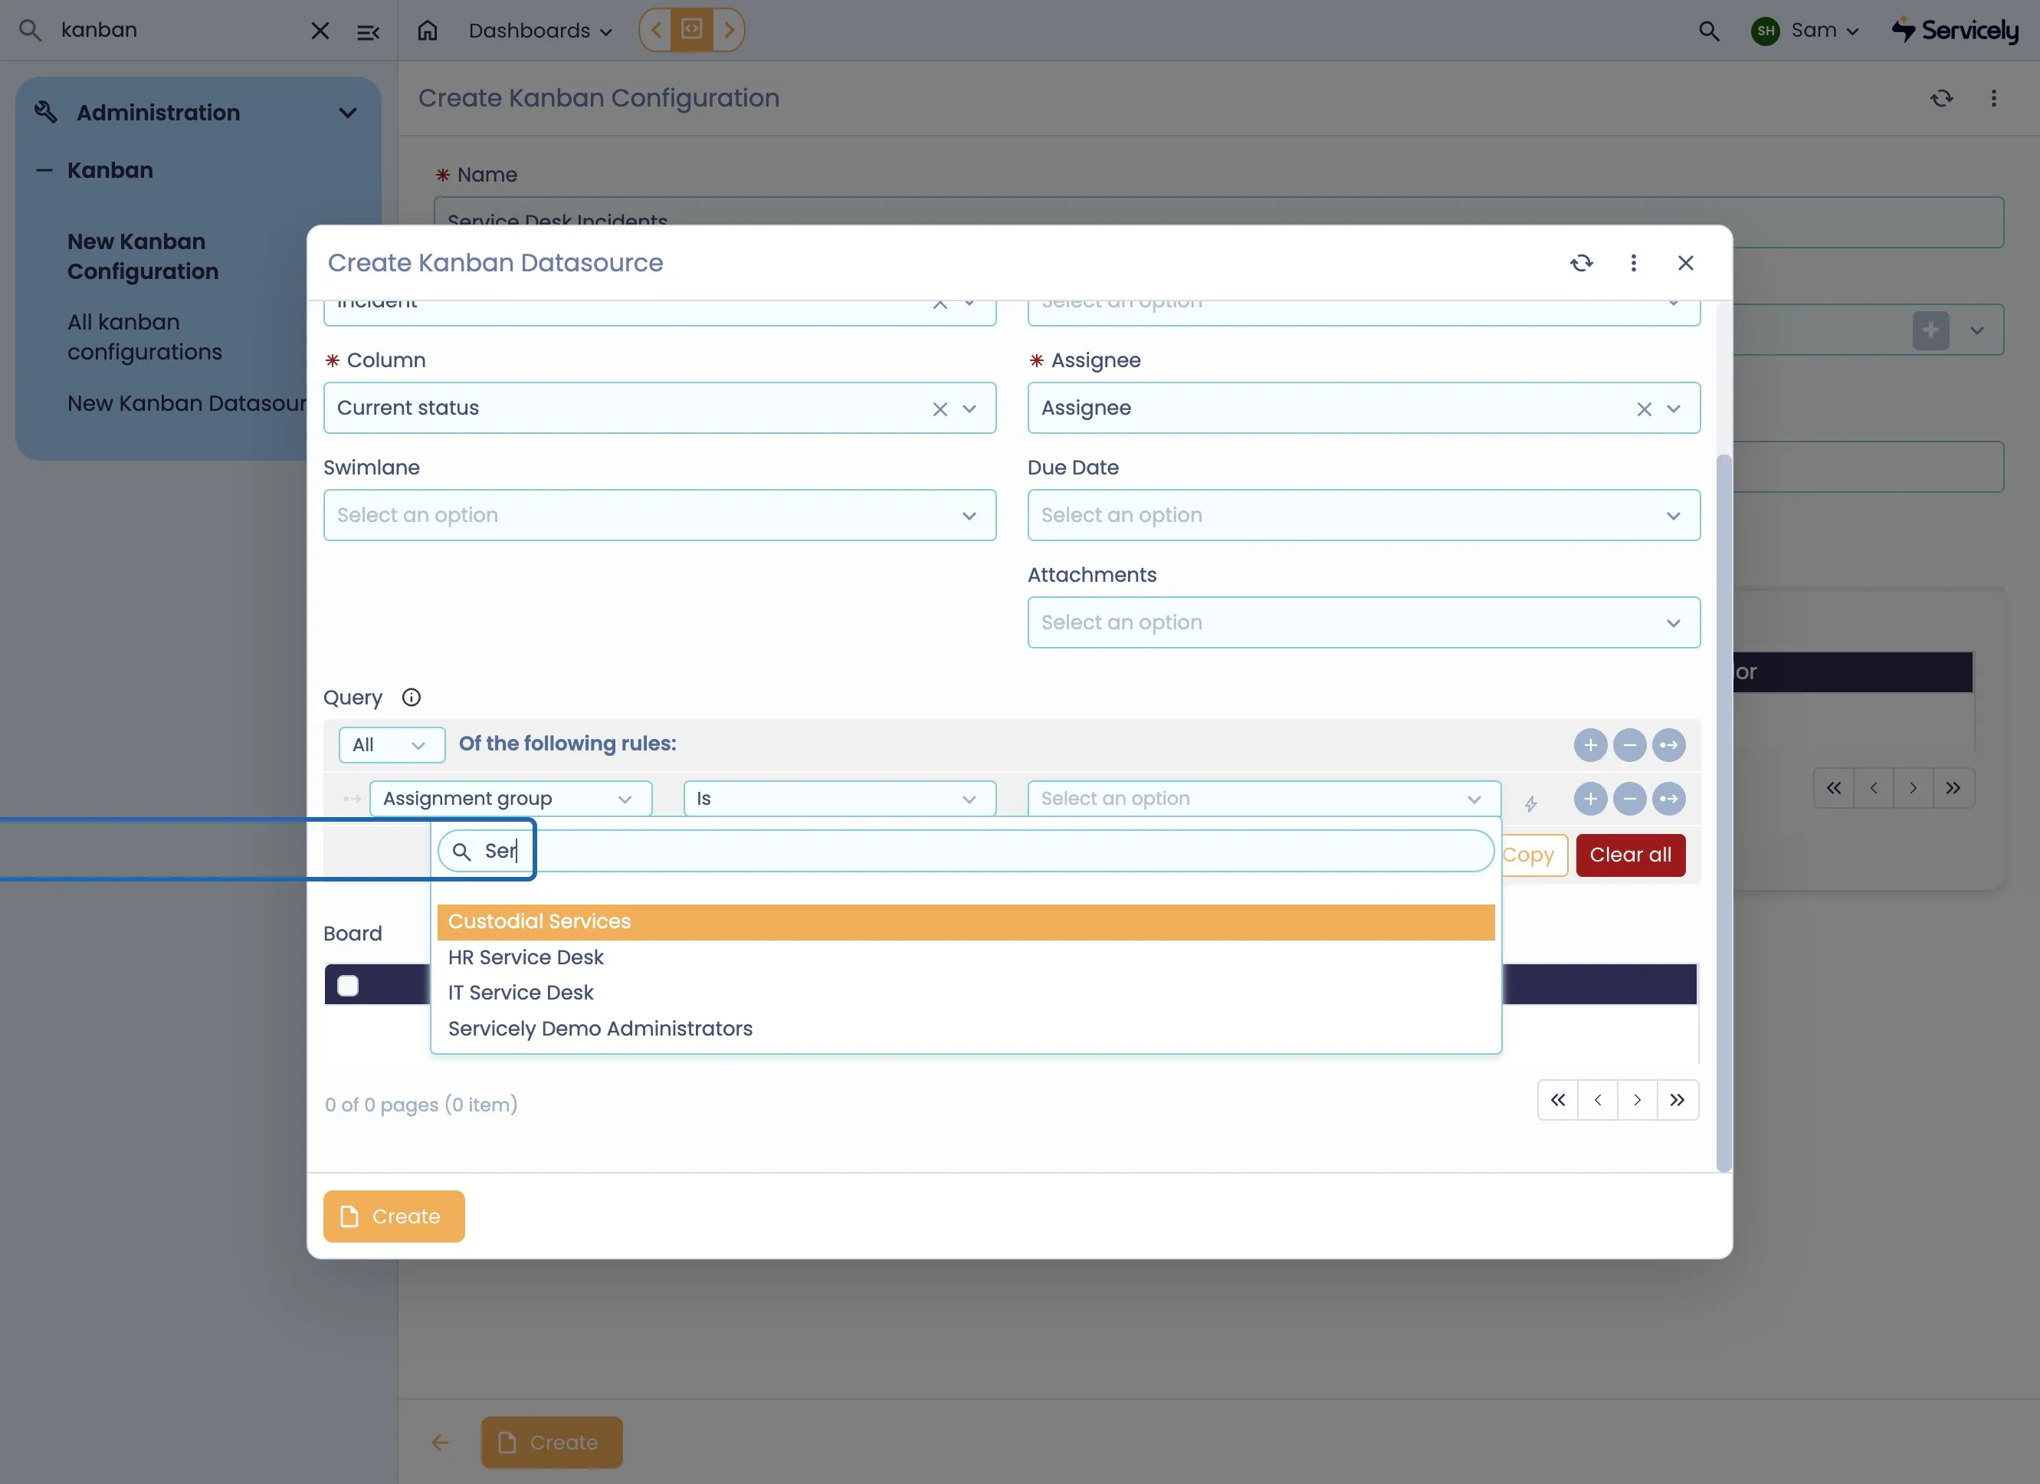Go back using the orange back arrow
This screenshot has height=1484, width=2040.
440,1443
